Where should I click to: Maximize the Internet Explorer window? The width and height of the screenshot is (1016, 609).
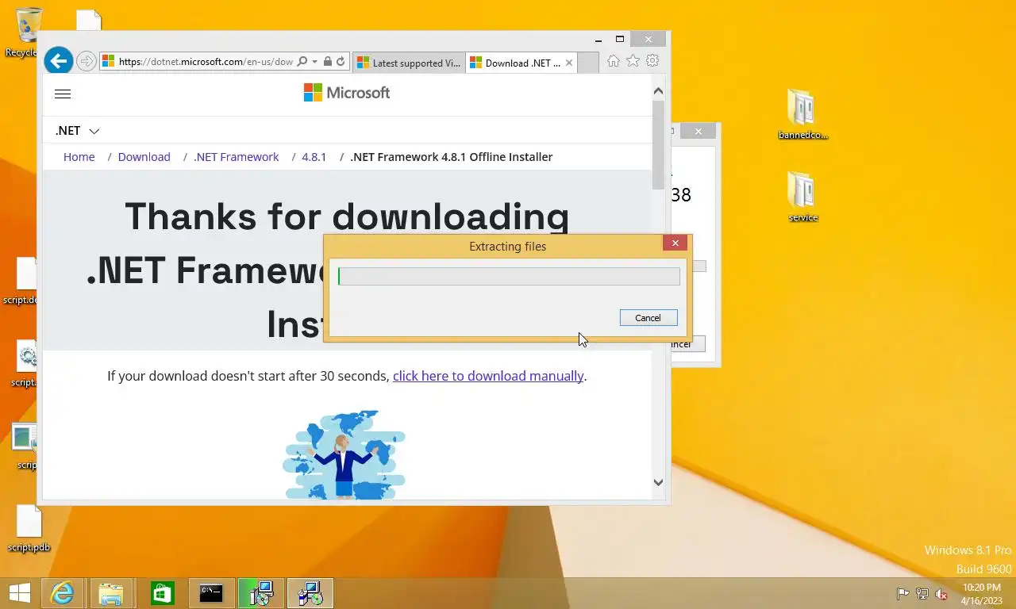pyautogui.click(x=620, y=40)
